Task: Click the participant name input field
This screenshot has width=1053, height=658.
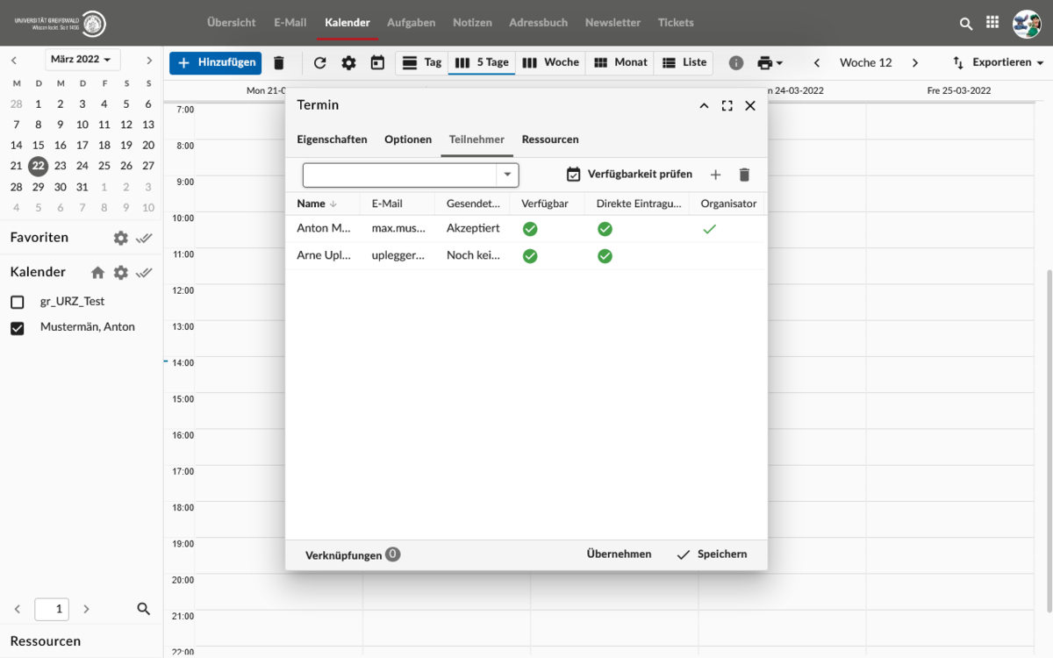Action: [399, 175]
